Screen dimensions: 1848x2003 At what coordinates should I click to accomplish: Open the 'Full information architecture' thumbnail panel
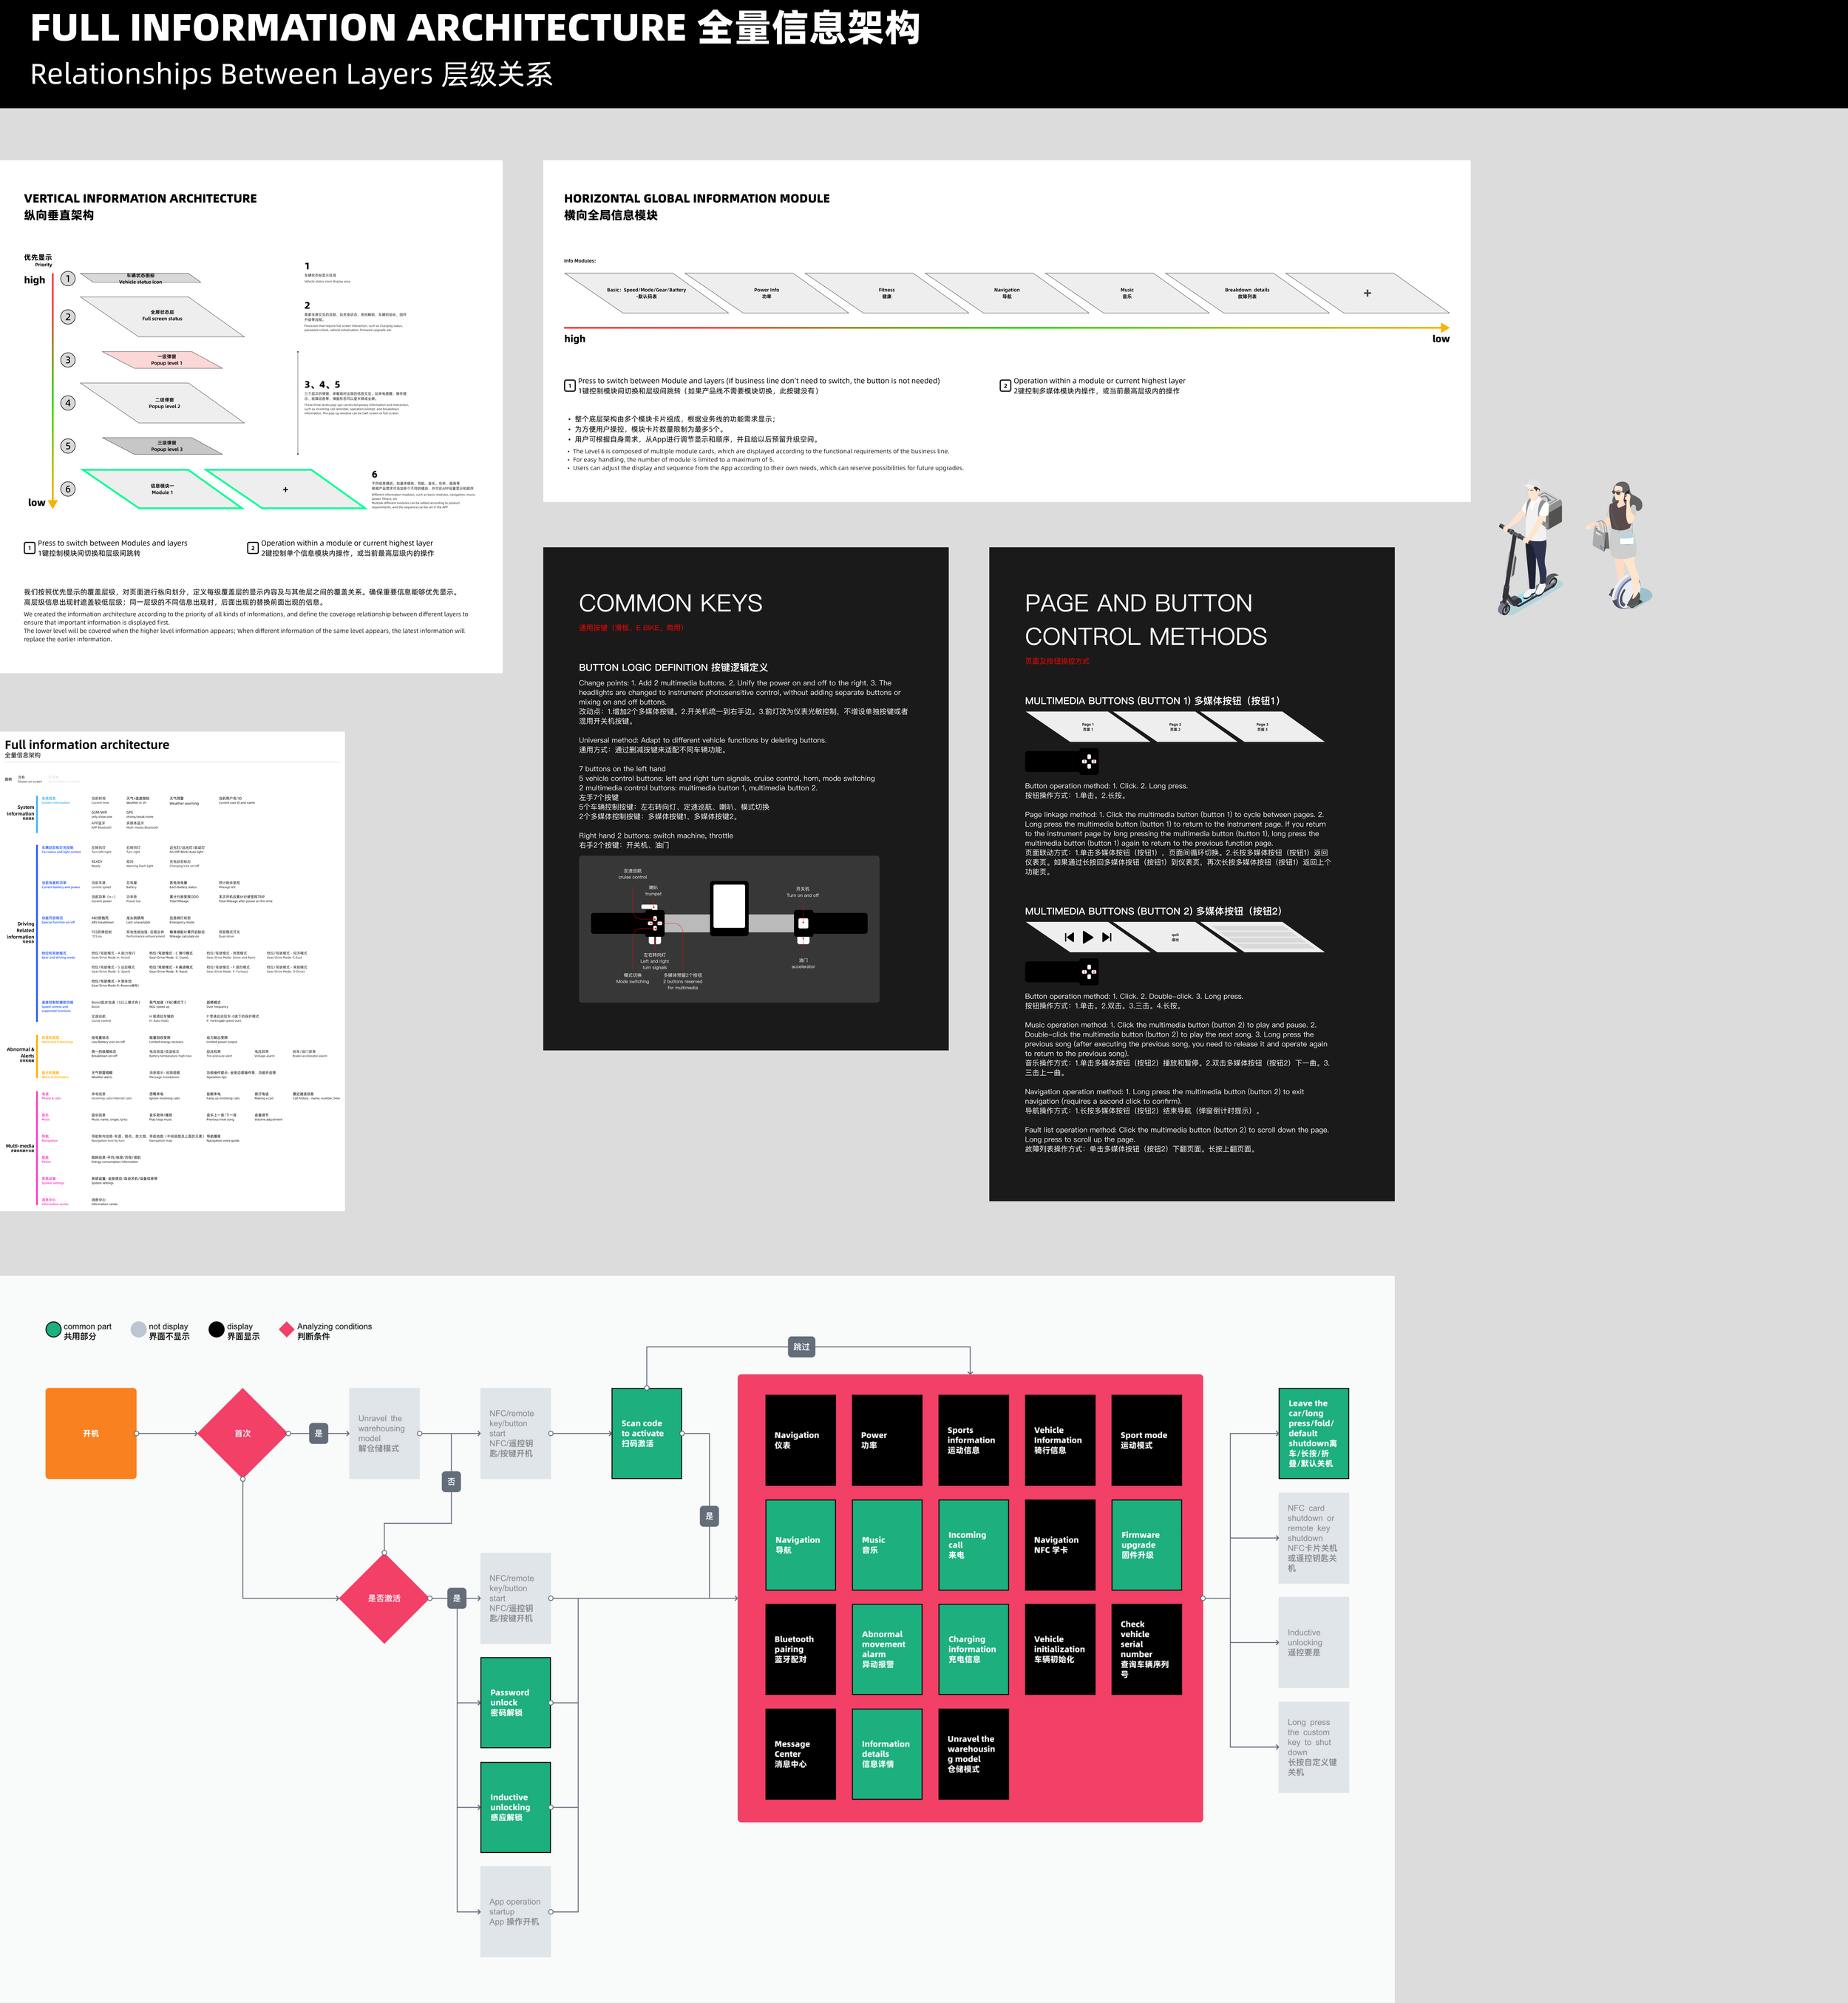pos(172,971)
